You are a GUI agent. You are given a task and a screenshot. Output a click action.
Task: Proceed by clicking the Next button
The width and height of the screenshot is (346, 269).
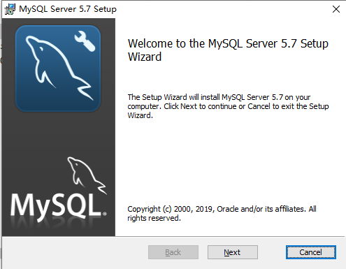(233, 252)
